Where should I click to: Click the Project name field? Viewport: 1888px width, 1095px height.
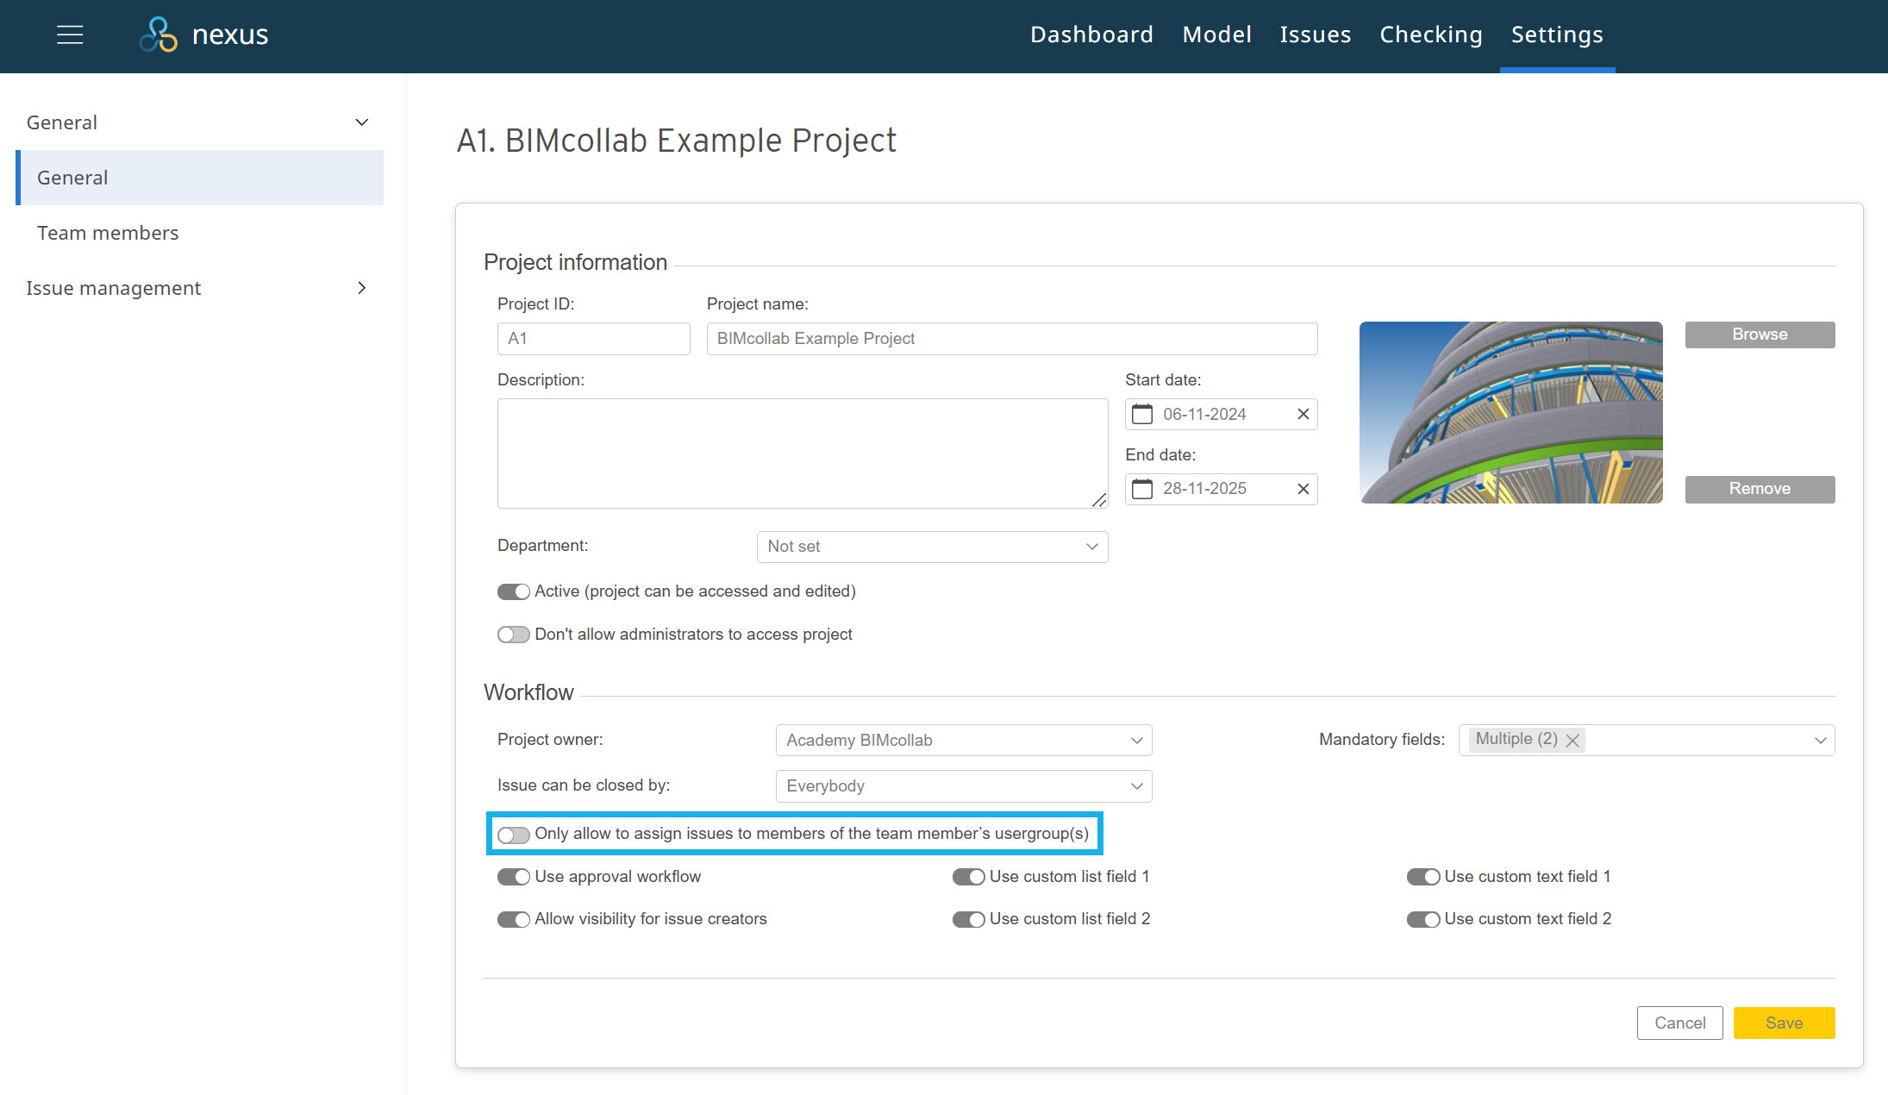pos(1011,339)
